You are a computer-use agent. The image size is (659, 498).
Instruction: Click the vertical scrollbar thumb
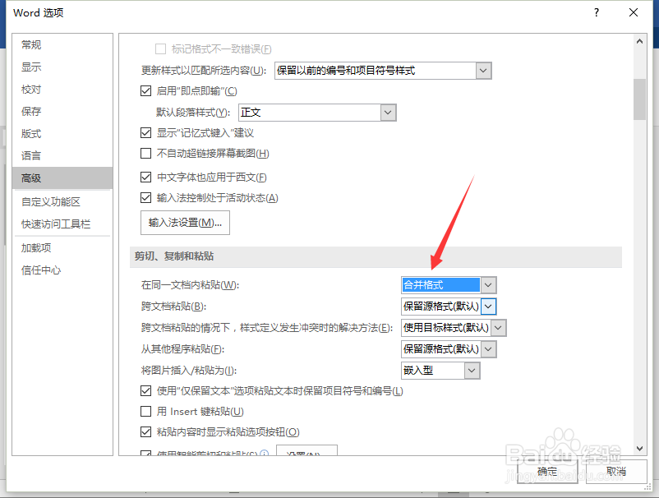click(639, 99)
